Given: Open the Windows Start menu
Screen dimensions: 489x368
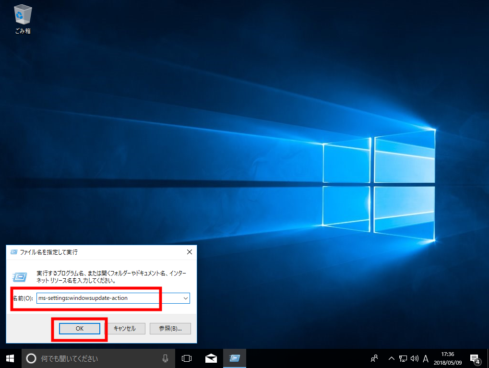Looking at the screenshot, I should pos(10,359).
